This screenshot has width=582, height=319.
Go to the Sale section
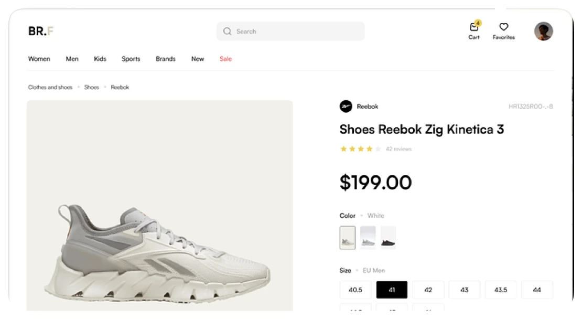click(x=225, y=59)
